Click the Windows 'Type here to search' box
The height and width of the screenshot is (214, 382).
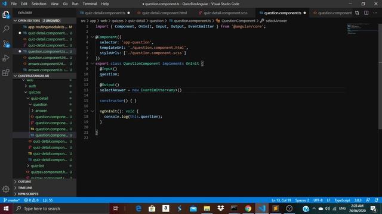pos(61,209)
